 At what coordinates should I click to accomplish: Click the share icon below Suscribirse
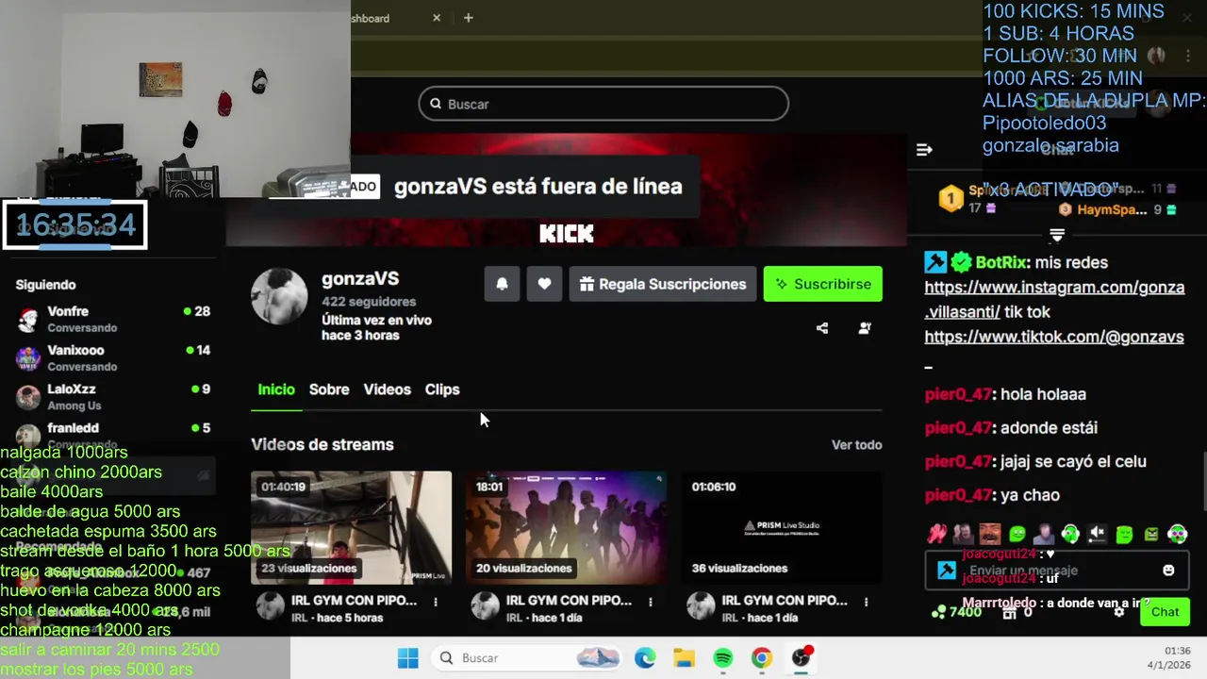822,328
